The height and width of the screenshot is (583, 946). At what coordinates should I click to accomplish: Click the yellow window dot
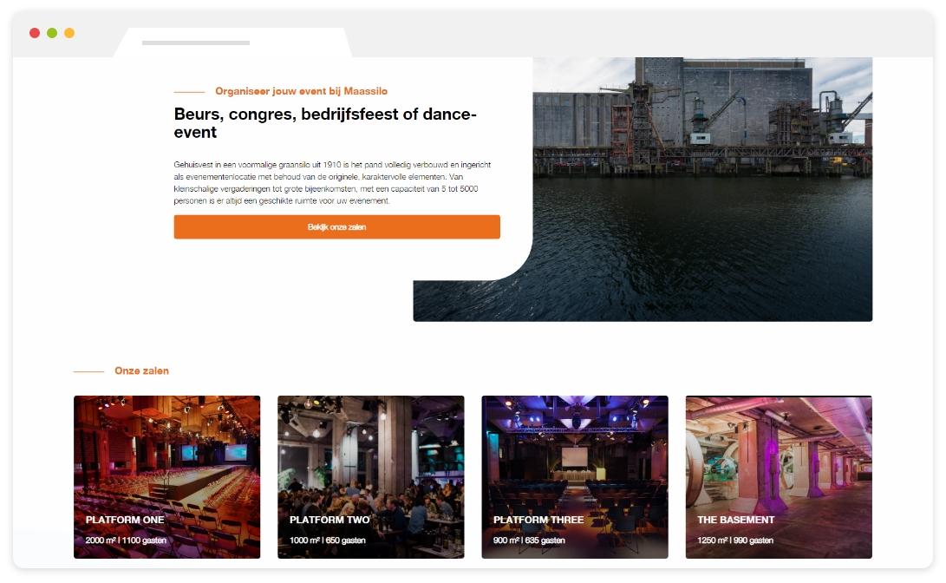coord(69,33)
